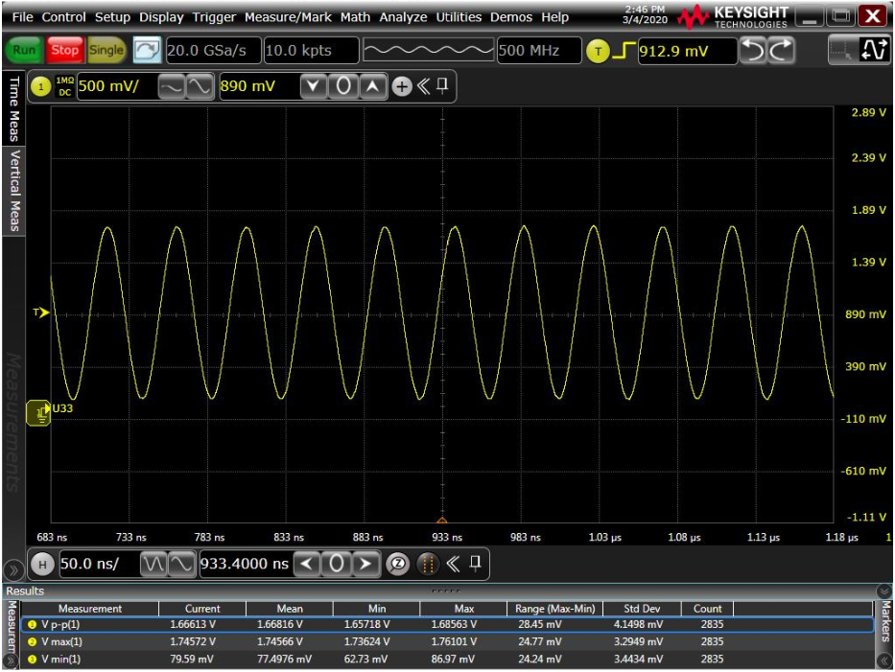Viewport: 895px width, 672px height.
Task: Open the Measure/Mark menu
Action: click(x=288, y=17)
